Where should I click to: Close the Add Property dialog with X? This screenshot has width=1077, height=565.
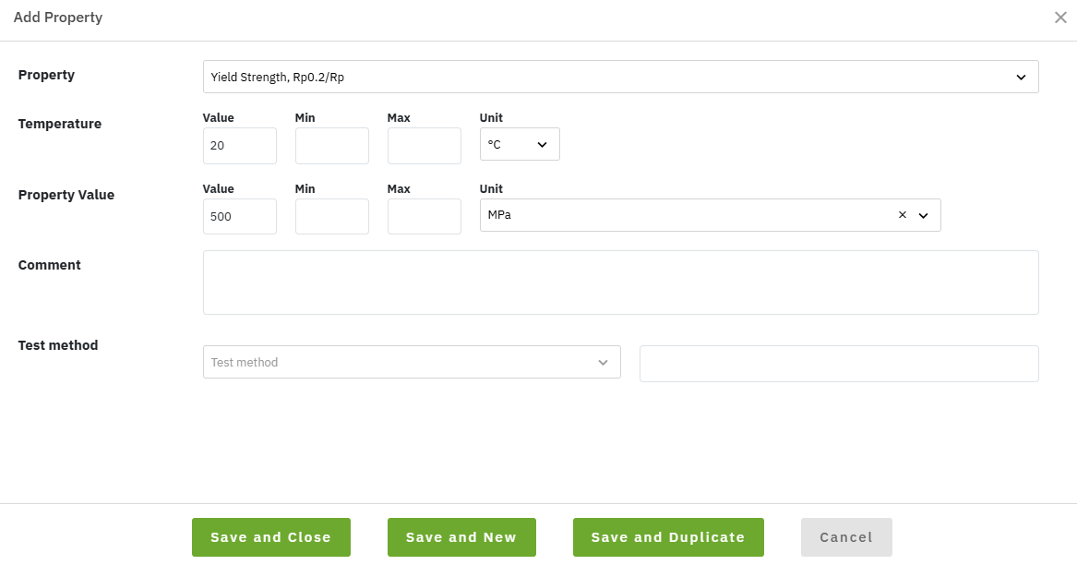(1060, 18)
